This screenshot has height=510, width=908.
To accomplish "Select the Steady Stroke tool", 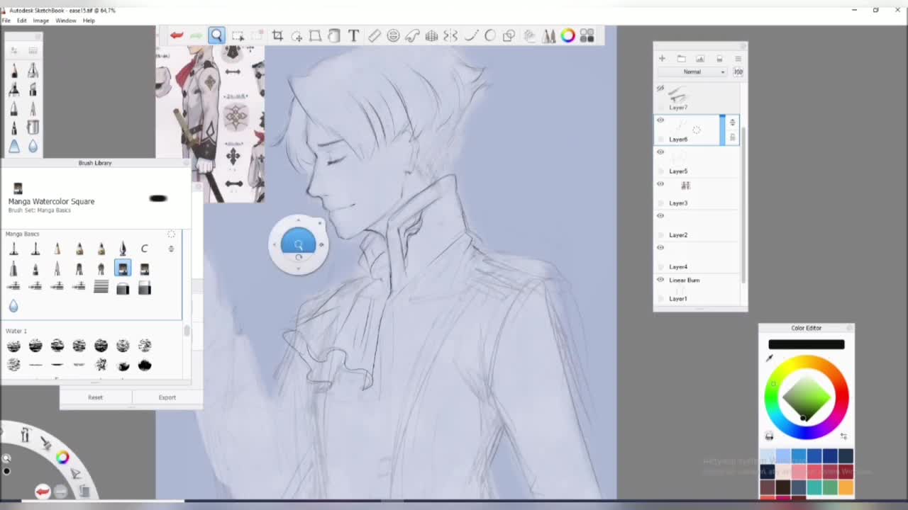I will pyautogui.click(x=471, y=35).
